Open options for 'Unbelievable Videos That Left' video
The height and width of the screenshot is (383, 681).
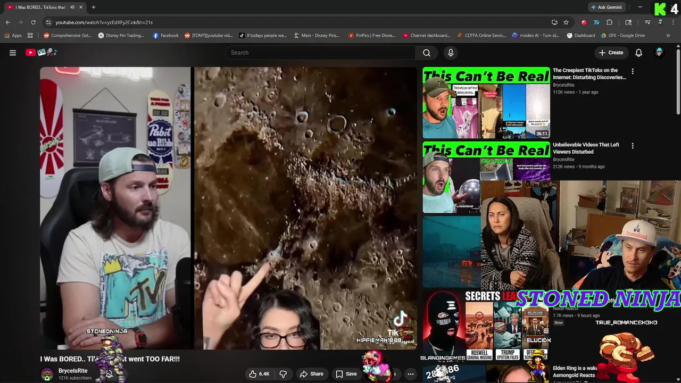coord(633,146)
